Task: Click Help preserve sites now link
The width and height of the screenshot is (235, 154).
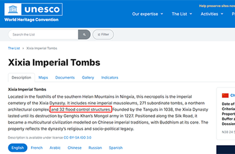Action: (x=217, y=6)
